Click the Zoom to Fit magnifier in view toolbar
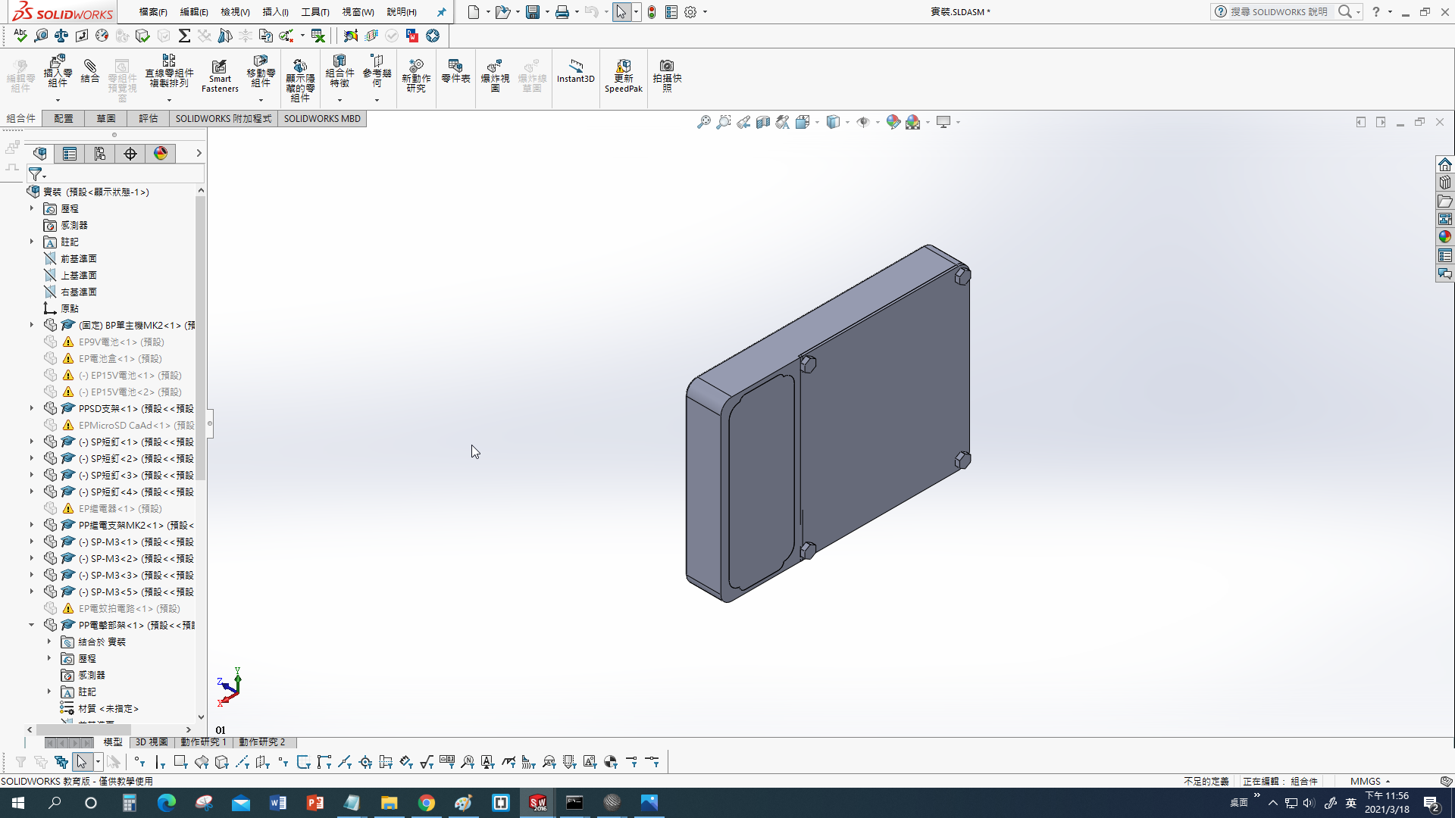The width and height of the screenshot is (1455, 818). (x=704, y=122)
